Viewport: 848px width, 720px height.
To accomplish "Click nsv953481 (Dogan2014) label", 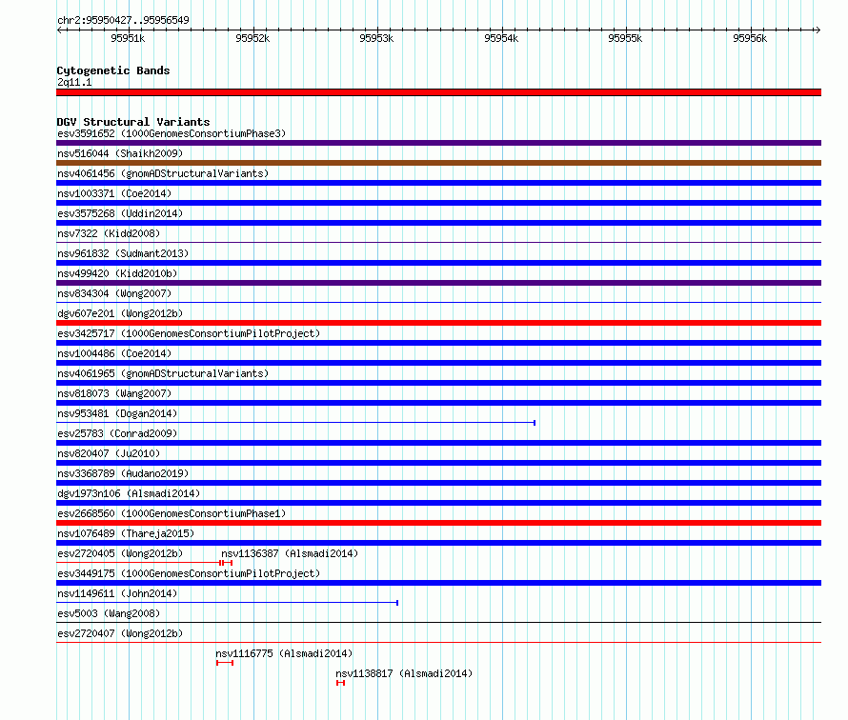I will [117, 413].
